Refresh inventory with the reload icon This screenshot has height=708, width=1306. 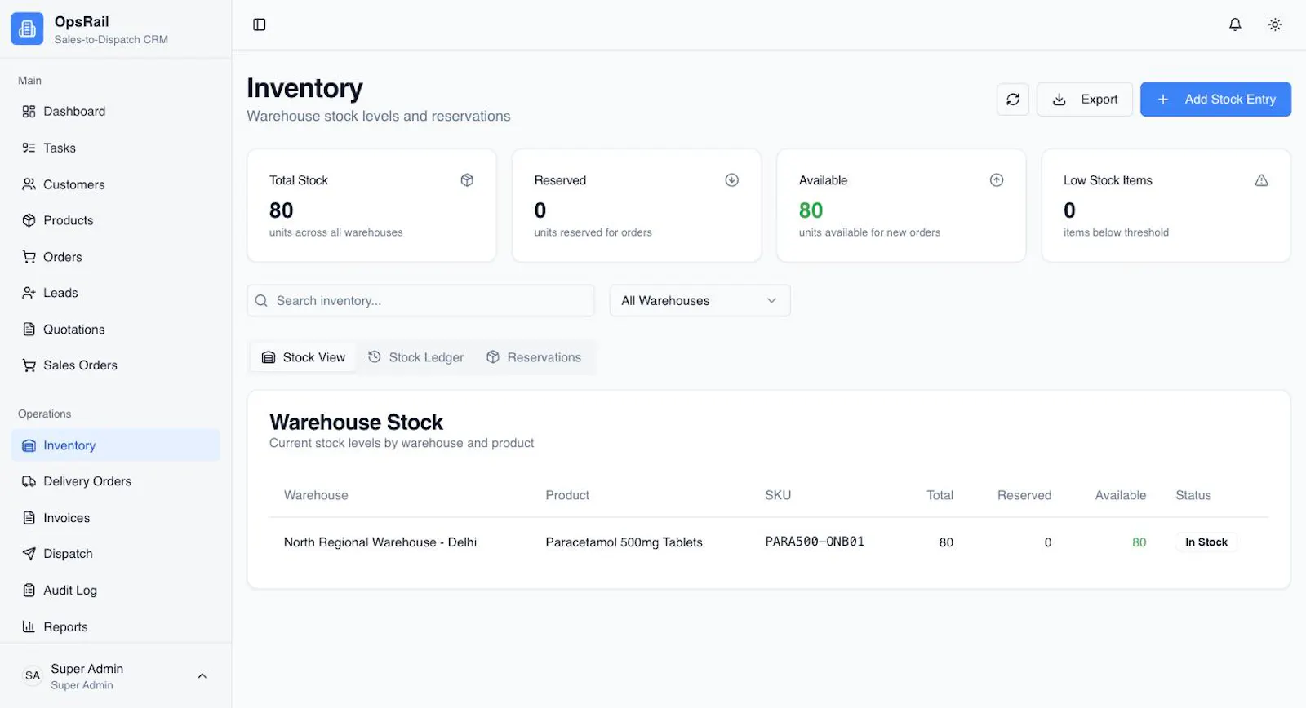1013,100
